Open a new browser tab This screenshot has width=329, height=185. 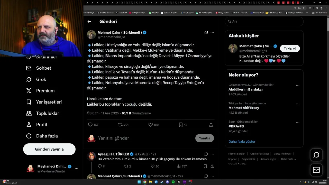click(x=303, y=3)
